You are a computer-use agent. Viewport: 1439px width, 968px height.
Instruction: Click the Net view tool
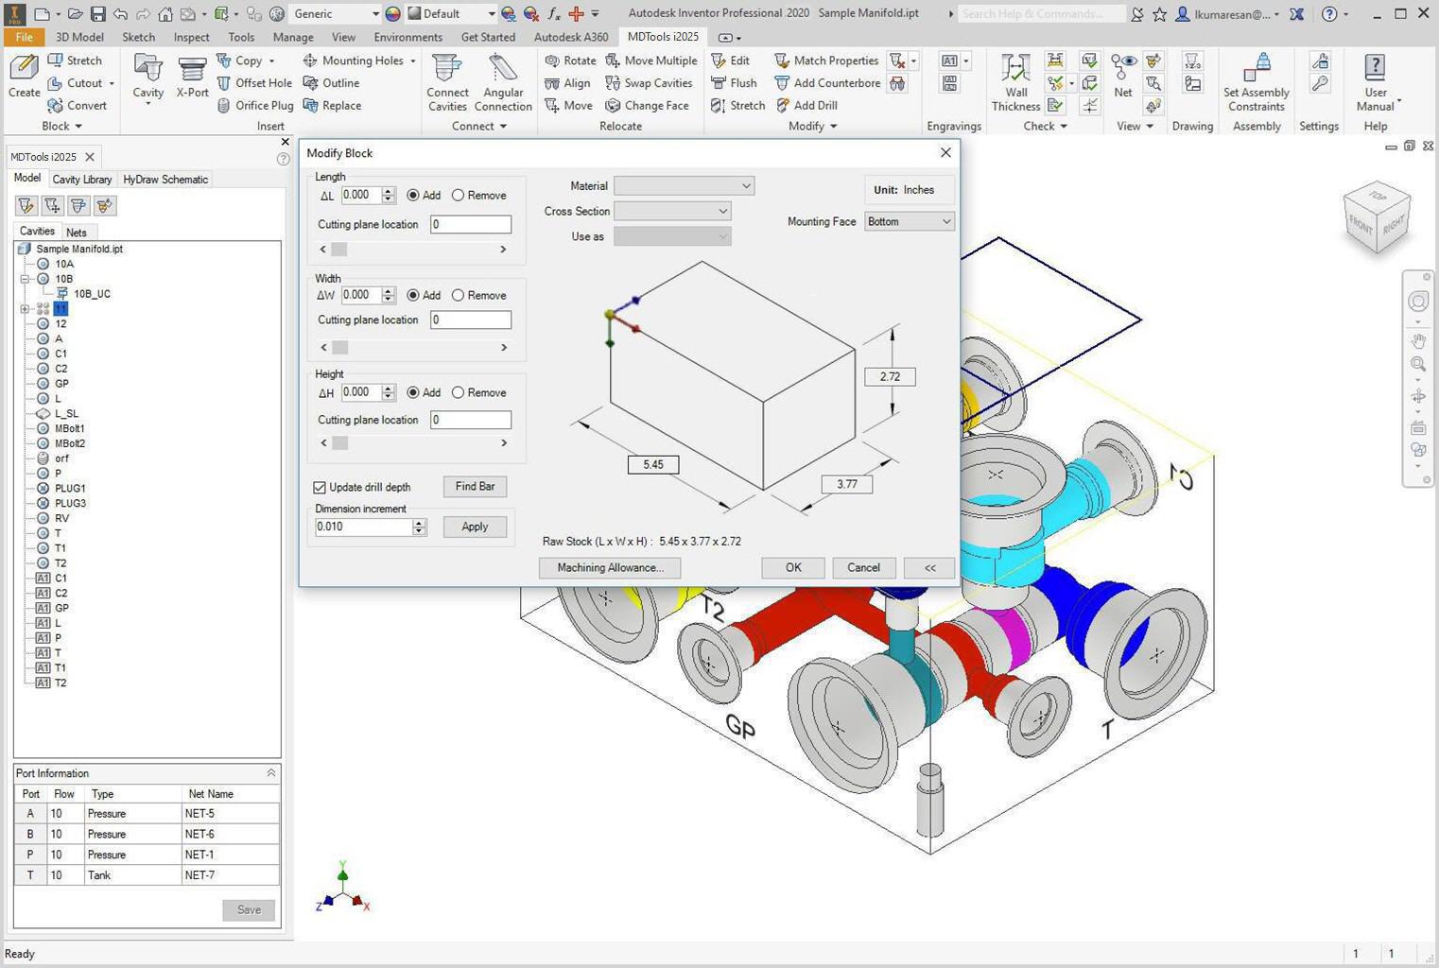pyautogui.click(x=1122, y=76)
